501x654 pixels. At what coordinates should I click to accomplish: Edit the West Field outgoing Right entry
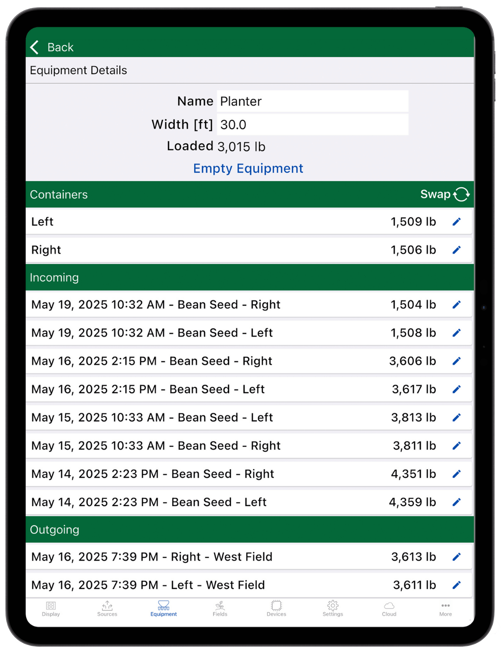pyautogui.click(x=457, y=557)
